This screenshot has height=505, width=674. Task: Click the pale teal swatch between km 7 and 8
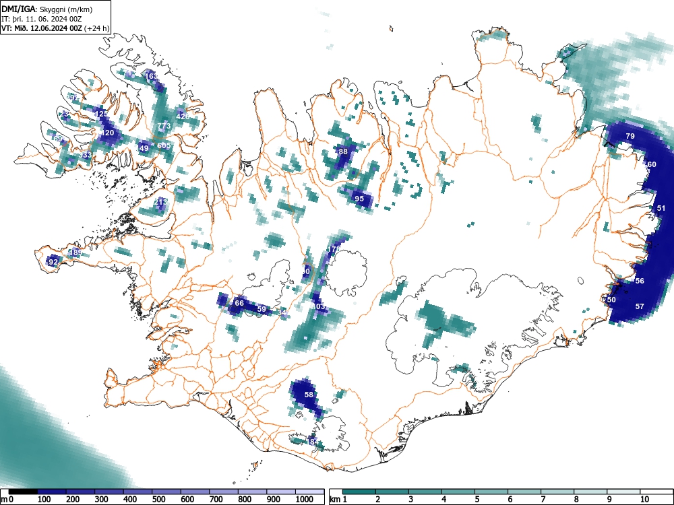pos(557,492)
